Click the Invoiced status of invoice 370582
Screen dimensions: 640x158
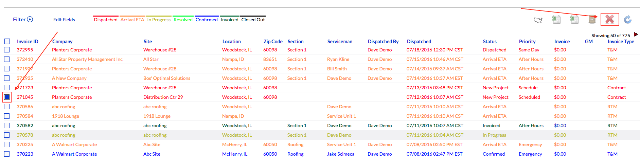(492, 126)
